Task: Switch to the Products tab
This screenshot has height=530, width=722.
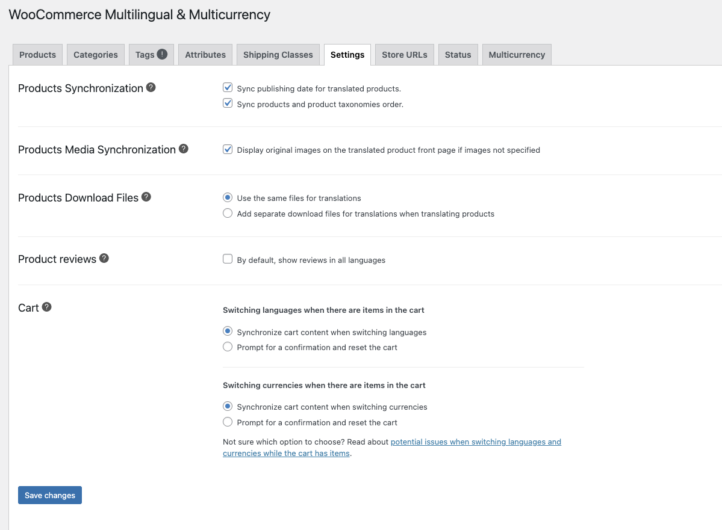Action: 38,55
